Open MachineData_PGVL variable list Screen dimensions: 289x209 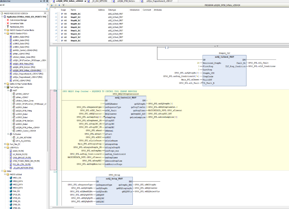pos(17,27)
